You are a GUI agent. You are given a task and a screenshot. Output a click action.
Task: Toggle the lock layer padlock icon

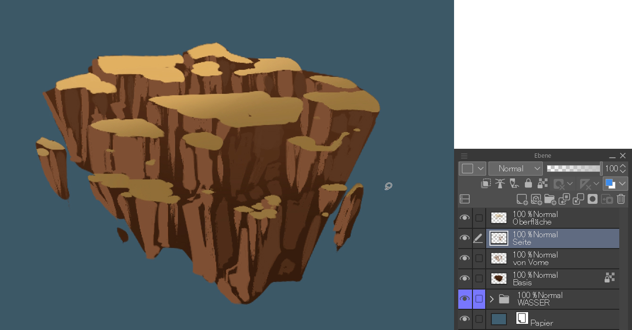pos(528,184)
